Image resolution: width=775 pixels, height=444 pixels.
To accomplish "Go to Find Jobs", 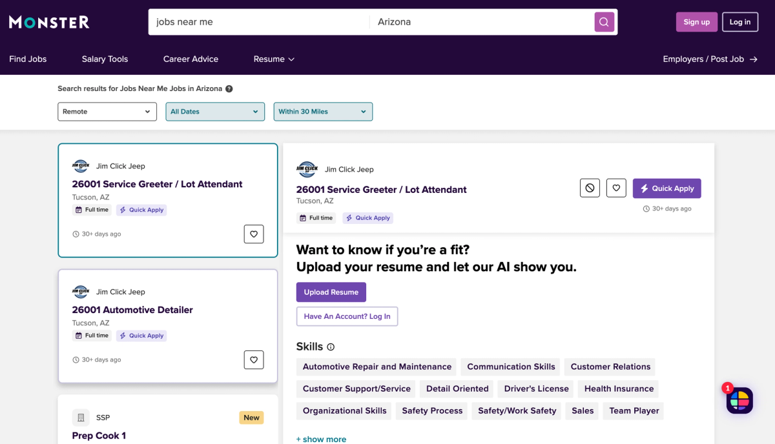I will [28, 59].
